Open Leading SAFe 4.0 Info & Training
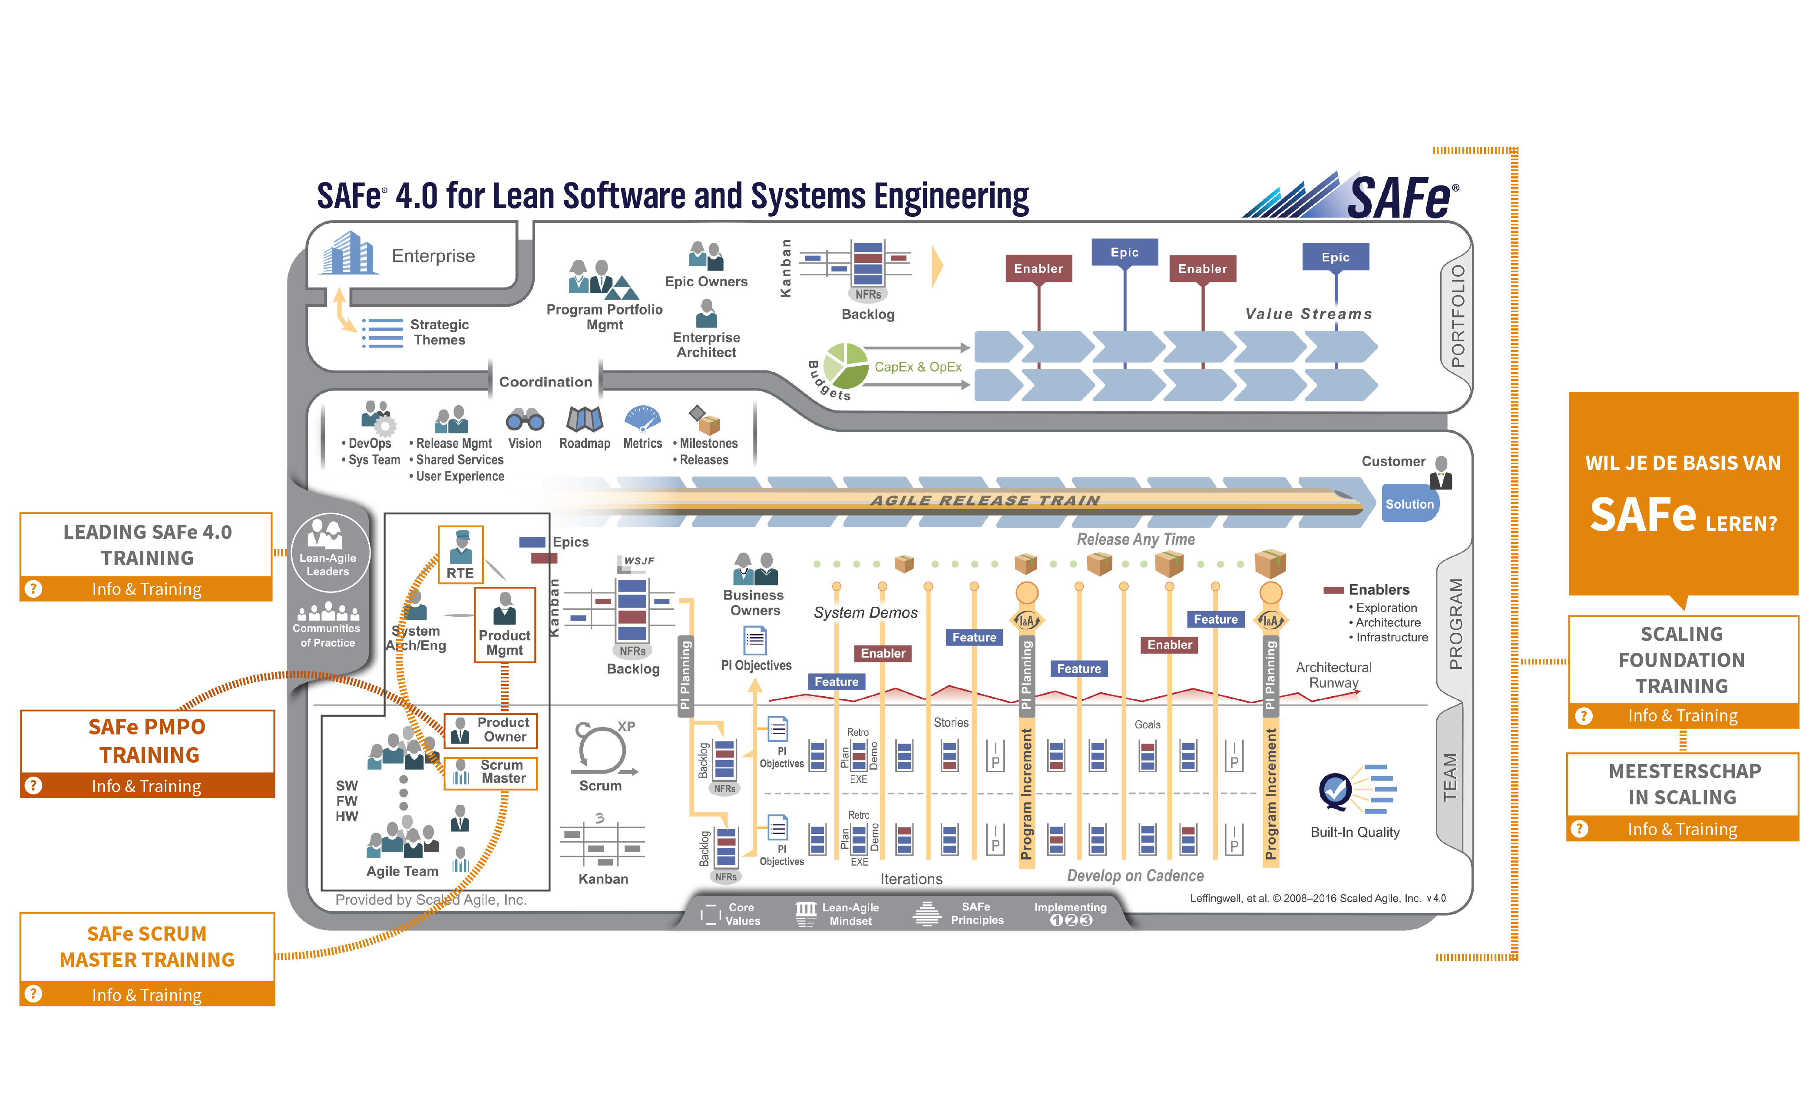The image size is (1819, 1098). [x=146, y=589]
